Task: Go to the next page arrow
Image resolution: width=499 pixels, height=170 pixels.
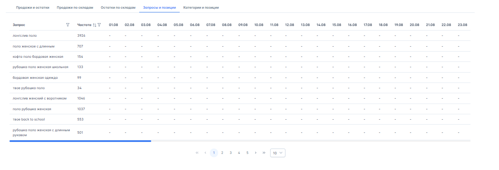Action: click(256, 153)
